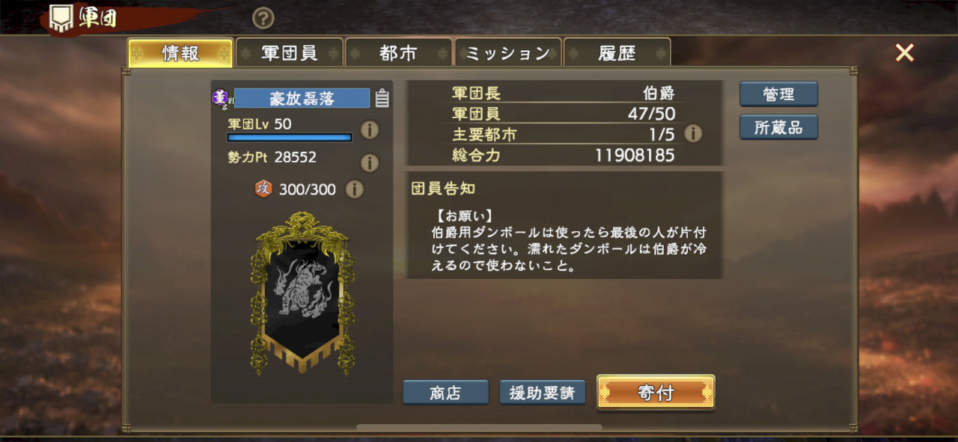Screen dimensions: 958x442
Task: Click the legion name edit clipboard icon
Action: pos(382,98)
